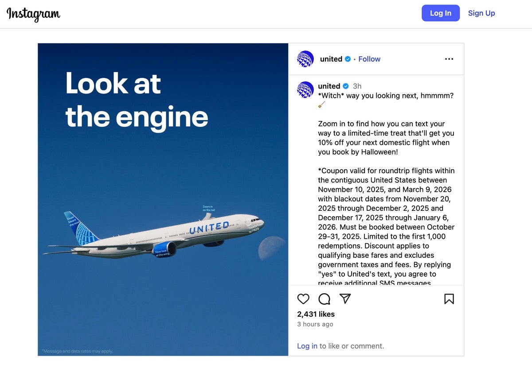
Task: Click the 3h timestamp in the caption
Action: point(357,85)
